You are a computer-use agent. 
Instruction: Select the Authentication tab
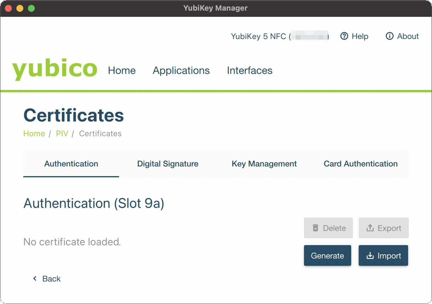tap(71, 164)
